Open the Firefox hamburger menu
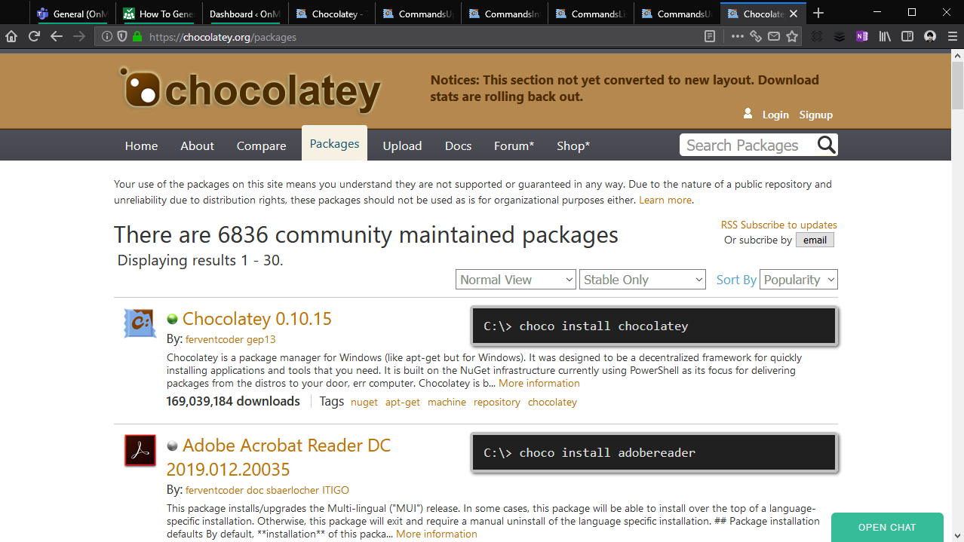Image resolution: width=964 pixels, height=542 pixels. click(x=952, y=36)
